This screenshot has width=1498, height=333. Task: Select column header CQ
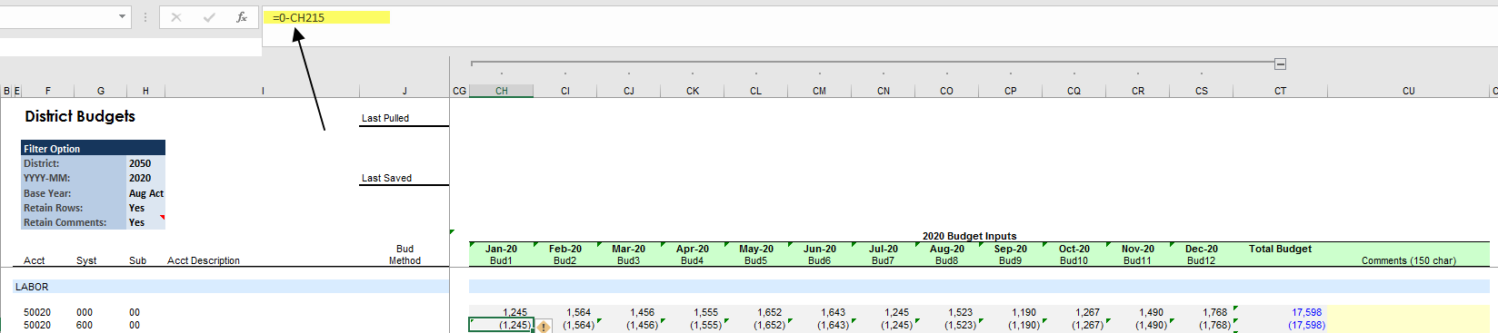pyautogui.click(x=1074, y=91)
